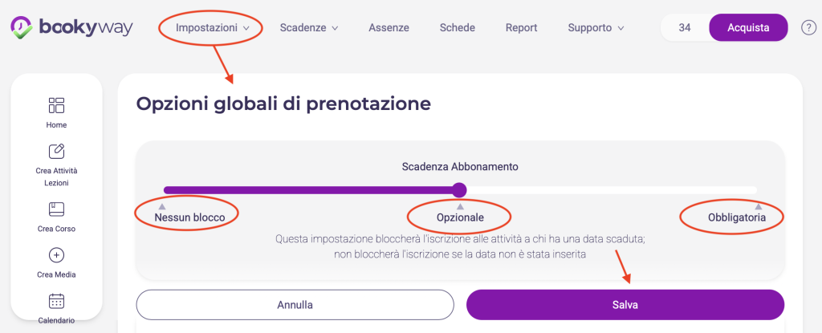Select the Crea Media plus icon

(x=56, y=256)
